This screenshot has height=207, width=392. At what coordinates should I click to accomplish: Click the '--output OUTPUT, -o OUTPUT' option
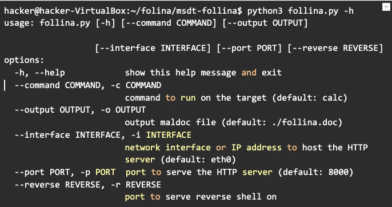click(80, 110)
